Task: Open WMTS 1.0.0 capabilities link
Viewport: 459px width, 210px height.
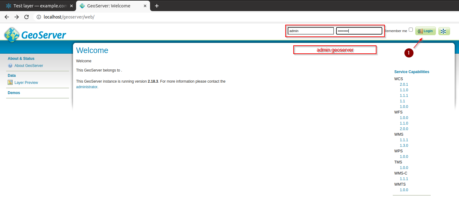Action: pos(404,190)
